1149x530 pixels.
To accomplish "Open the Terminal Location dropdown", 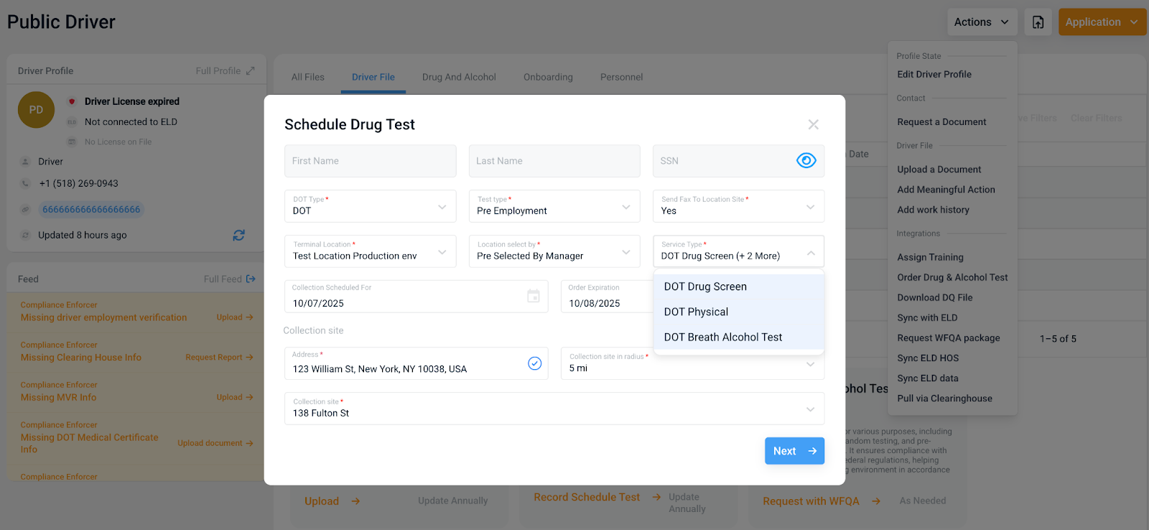I will click(x=371, y=251).
